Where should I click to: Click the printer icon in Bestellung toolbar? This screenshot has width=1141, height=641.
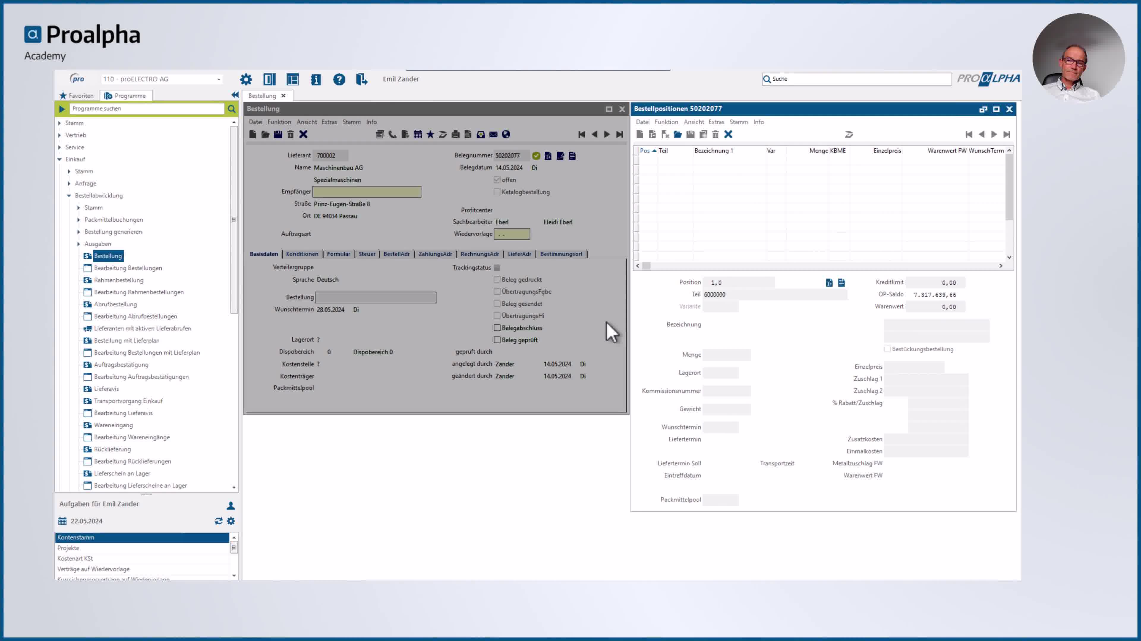pos(455,134)
